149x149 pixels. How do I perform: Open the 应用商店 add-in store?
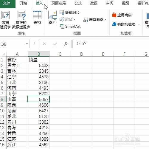pos(122,15)
